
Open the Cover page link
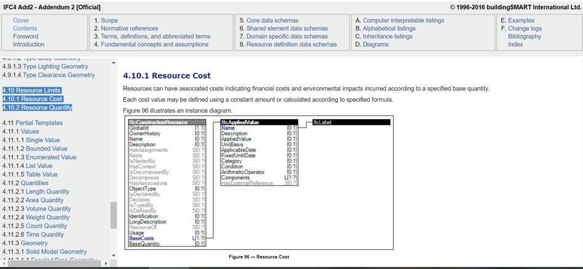[x=21, y=20]
